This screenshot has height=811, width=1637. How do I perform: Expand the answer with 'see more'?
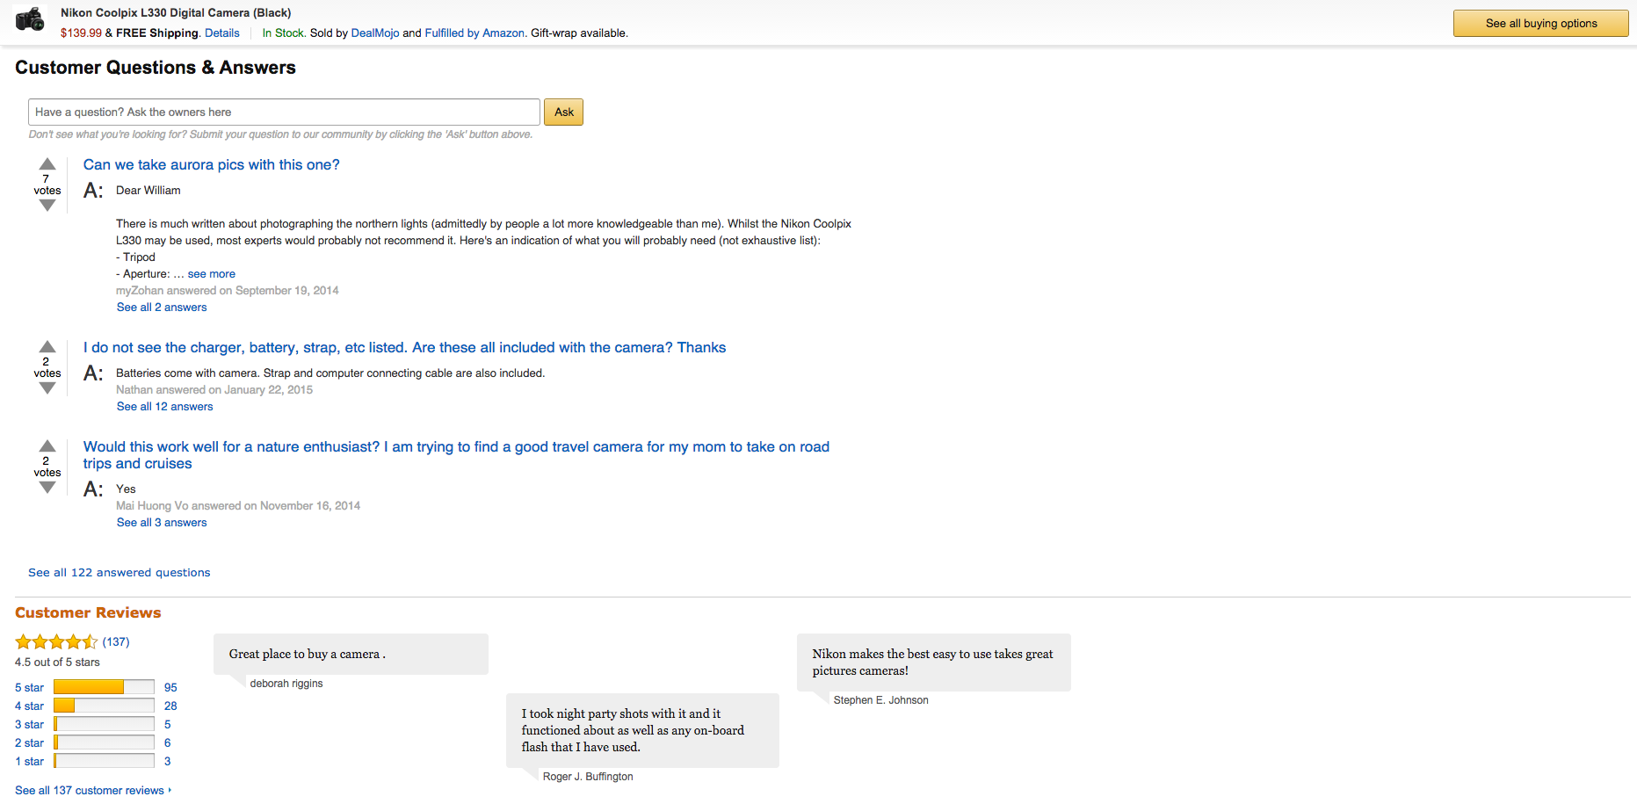pos(211,274)
